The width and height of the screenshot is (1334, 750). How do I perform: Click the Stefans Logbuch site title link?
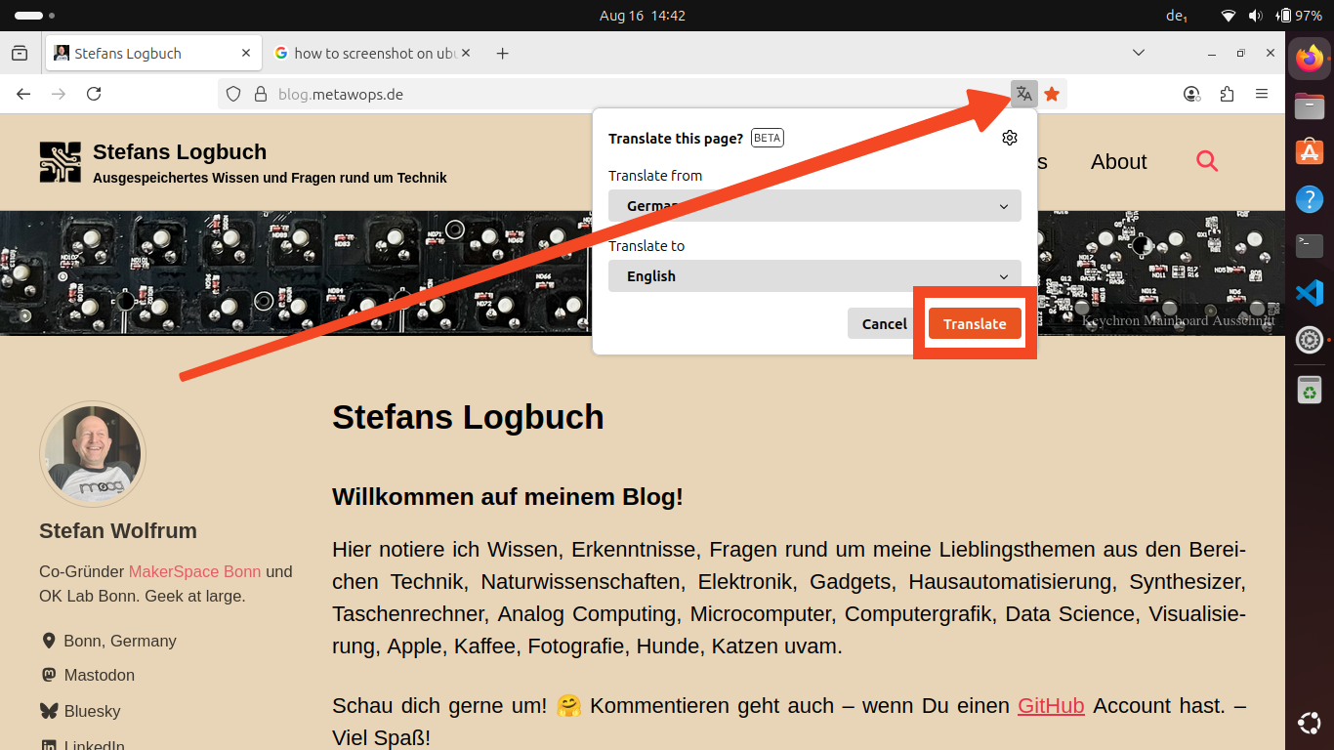click(x=180, y=151)
